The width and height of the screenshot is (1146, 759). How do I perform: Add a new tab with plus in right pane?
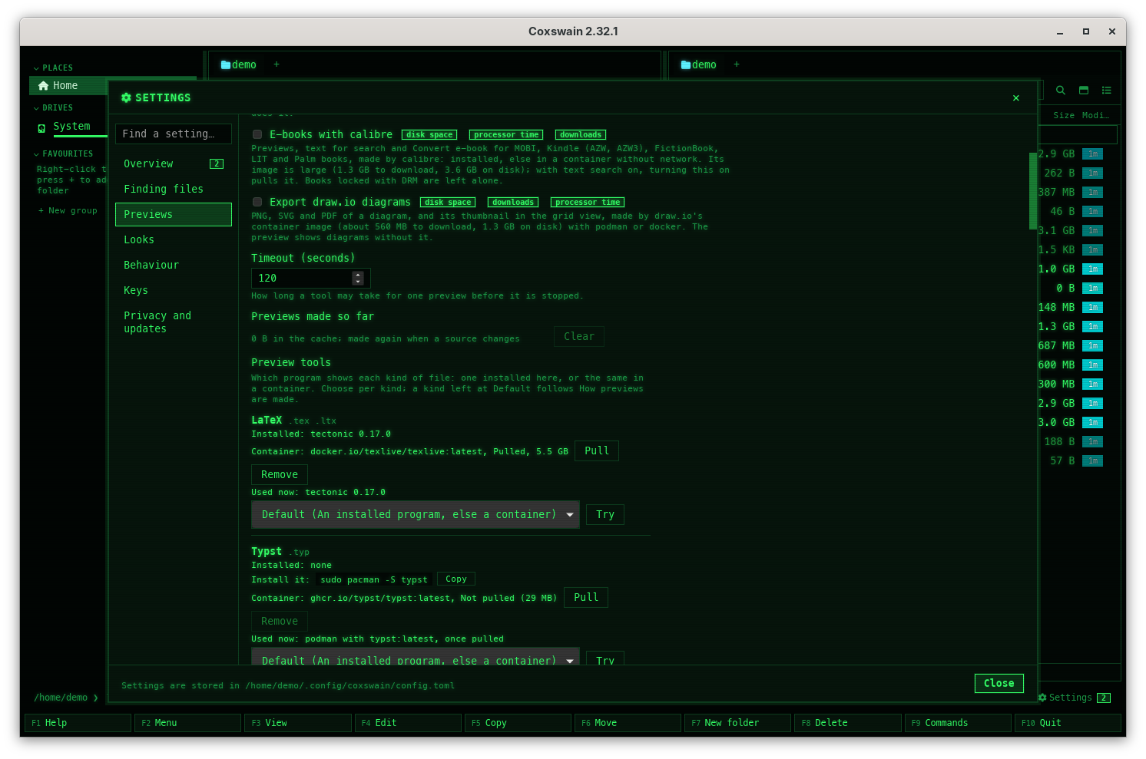pos(736,64)
